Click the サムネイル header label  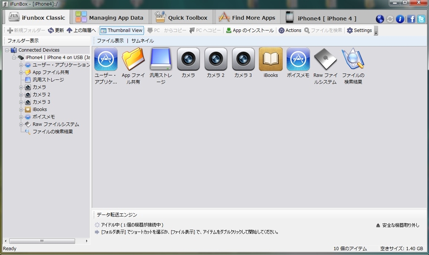coord(142,41)
